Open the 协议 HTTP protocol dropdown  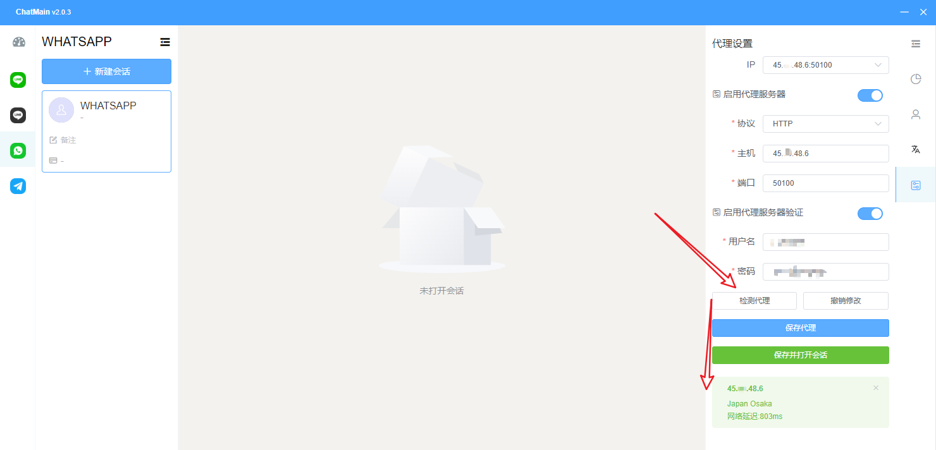pyautogui.click(x=826, y=124)
